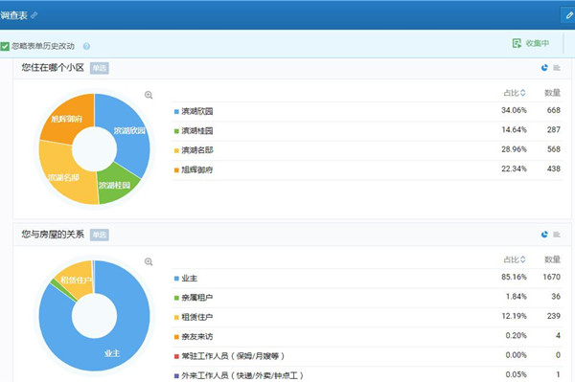Click the link icon beside 调查表 title

pyautogui.click(x=34, y=15)
